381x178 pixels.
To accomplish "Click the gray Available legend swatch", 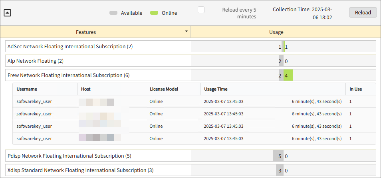I will [x=113, y=13].
